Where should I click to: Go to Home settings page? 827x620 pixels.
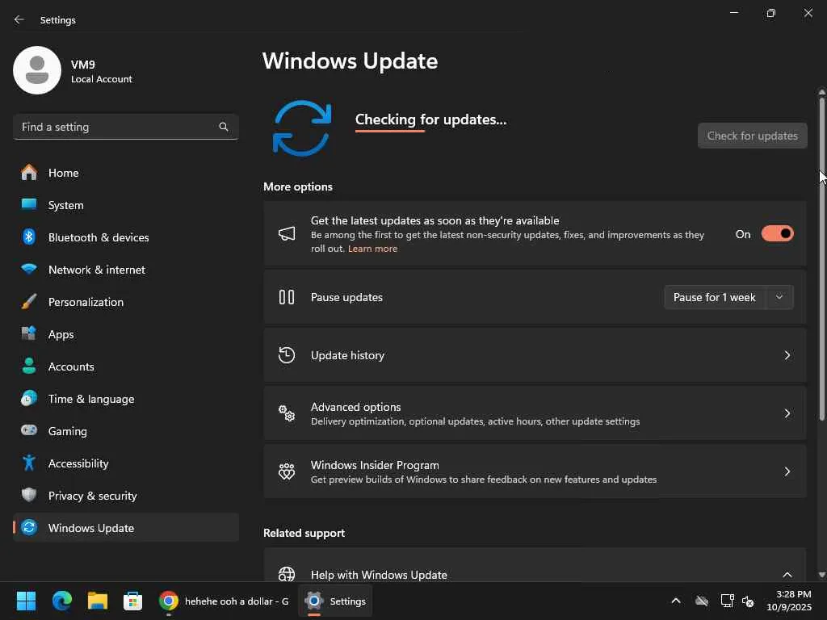[126, 173]
